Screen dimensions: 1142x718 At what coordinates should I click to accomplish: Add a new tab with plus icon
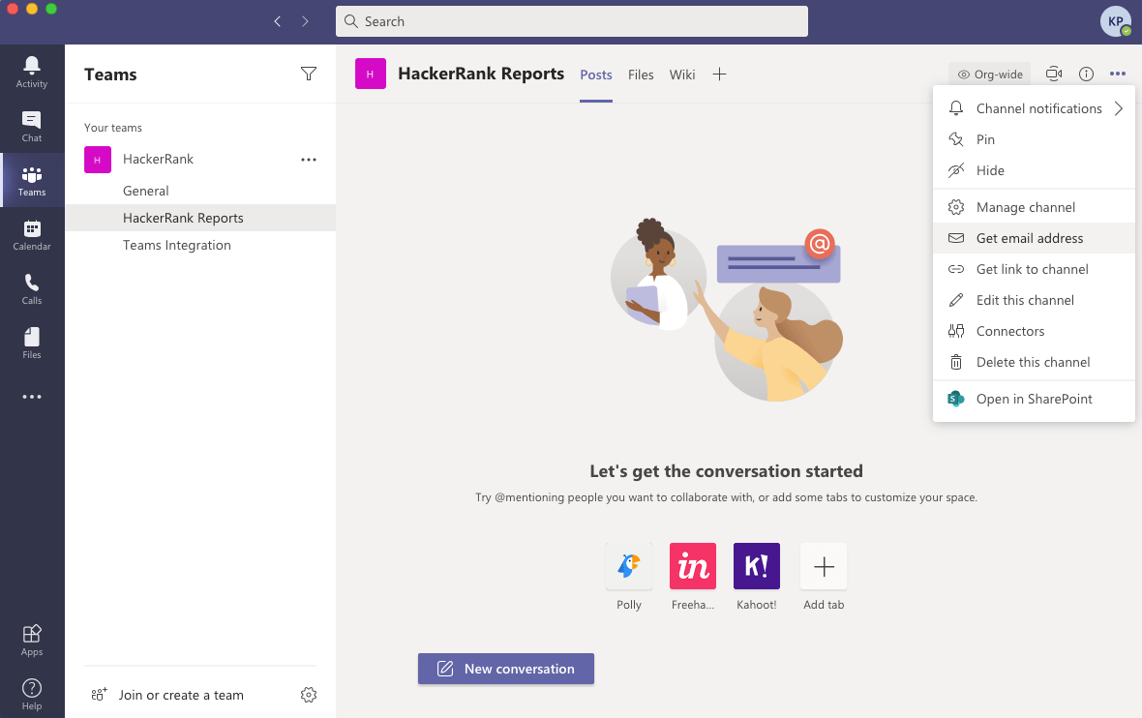720,75
